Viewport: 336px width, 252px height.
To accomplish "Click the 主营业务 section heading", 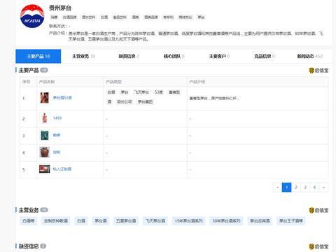I will (29, 210).
